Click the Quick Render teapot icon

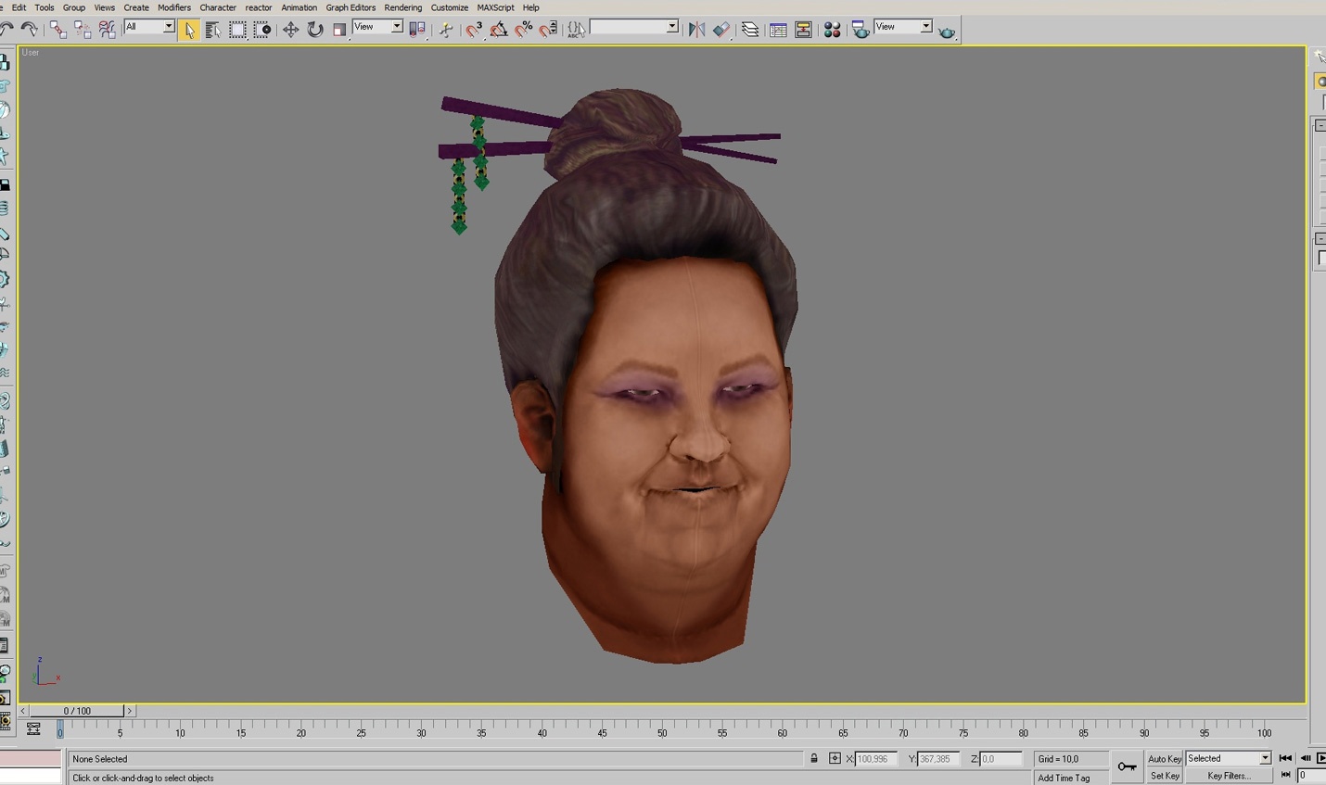click(947, 32)
